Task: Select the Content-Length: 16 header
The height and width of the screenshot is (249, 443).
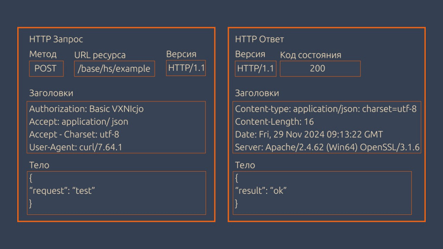Action: coord(274,122)
